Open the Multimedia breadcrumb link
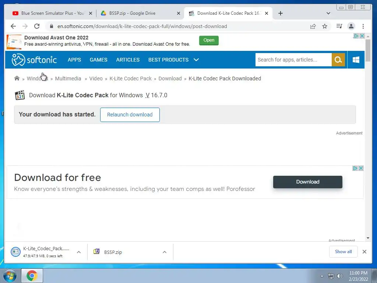Viewport: 377px width, 283px height. point(68,78)
